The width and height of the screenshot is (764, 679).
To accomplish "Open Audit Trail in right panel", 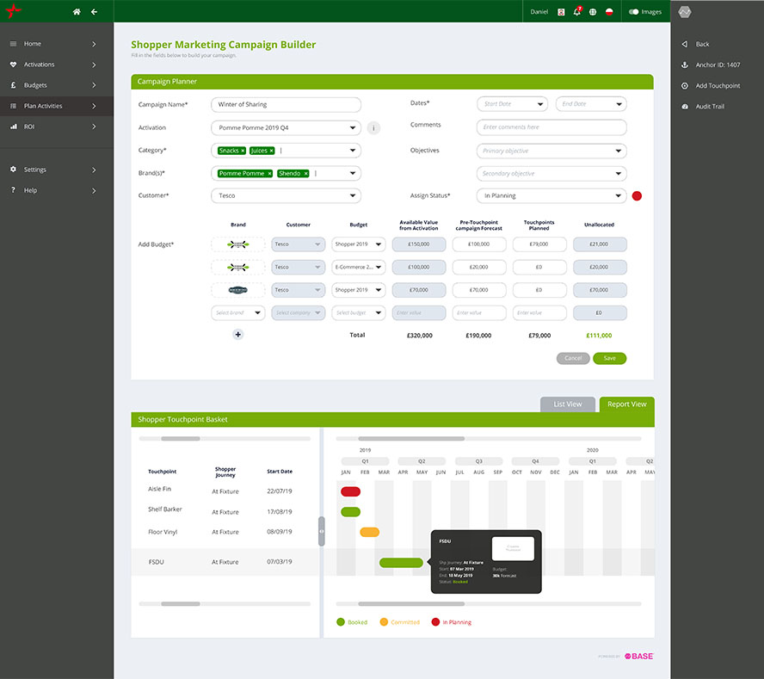I will [712, 107].
